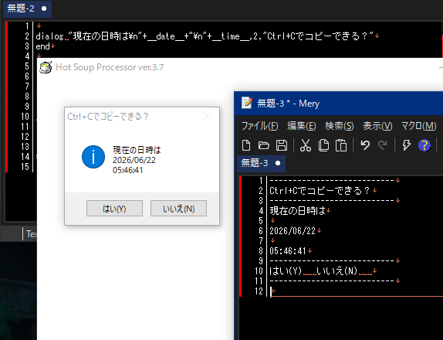Click the Save floppy icon in Mery toolbar
This screenshot has width=443, height=340.
[x=282, y=145]
